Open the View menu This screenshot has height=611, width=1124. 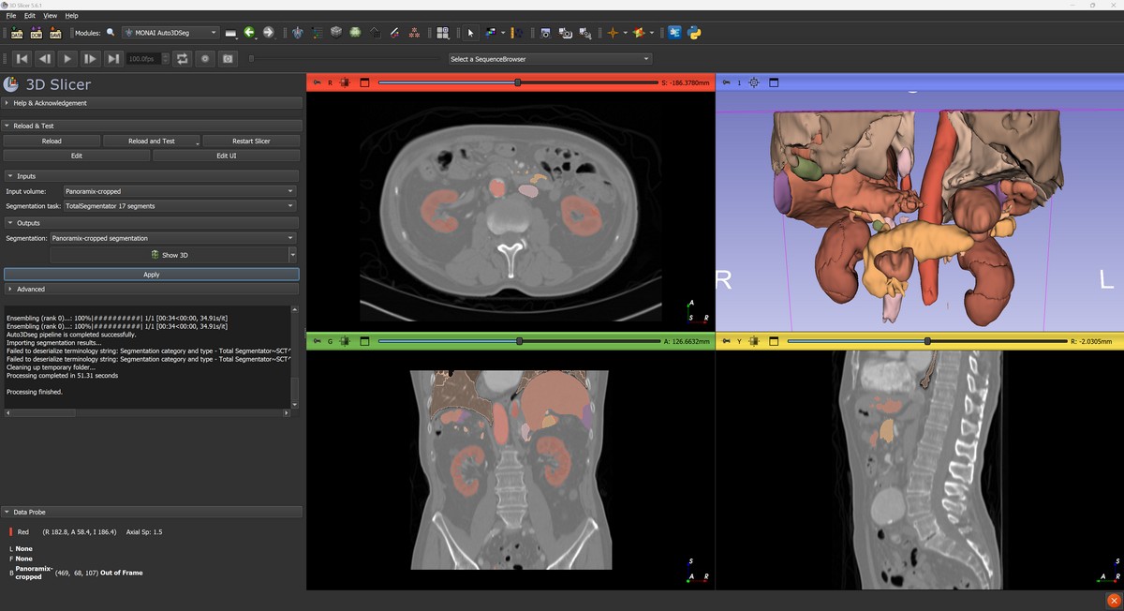click(x=50, y=16)
